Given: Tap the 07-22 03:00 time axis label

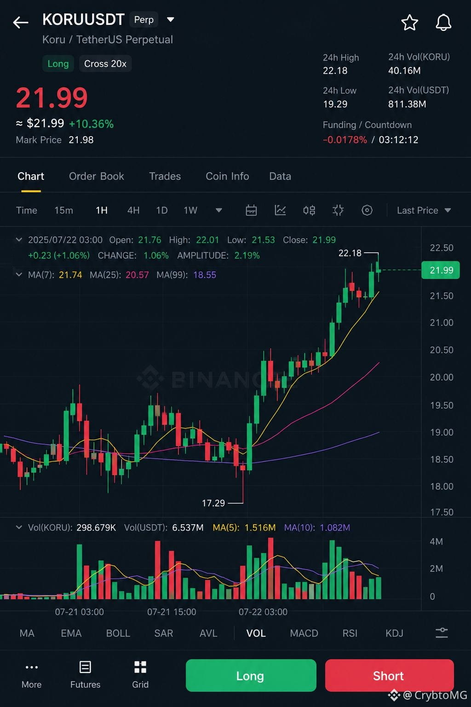Looking at the screenshot, I should point(263,612).
